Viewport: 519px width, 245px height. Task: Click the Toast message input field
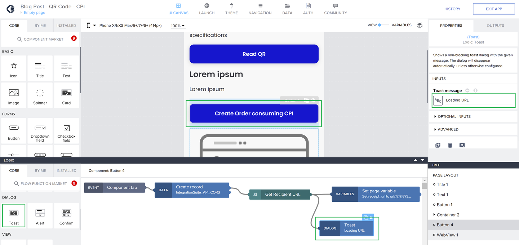479,100
